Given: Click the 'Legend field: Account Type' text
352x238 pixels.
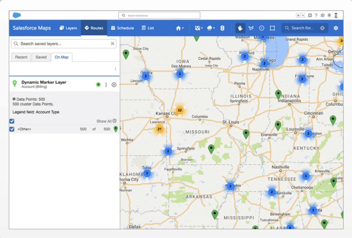Looking at the screenshot, I should click(36, 112).
